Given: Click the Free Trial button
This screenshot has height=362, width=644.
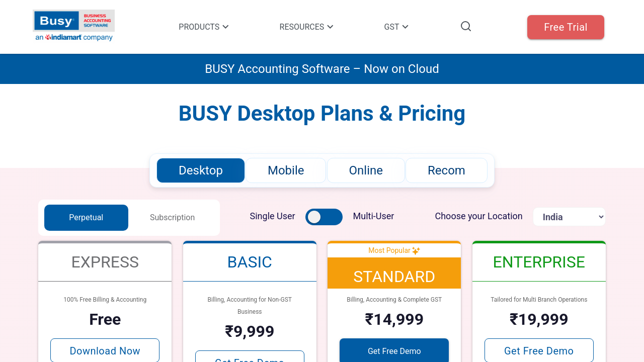Looking at the screenshot, I should click(x=566, y=27).
